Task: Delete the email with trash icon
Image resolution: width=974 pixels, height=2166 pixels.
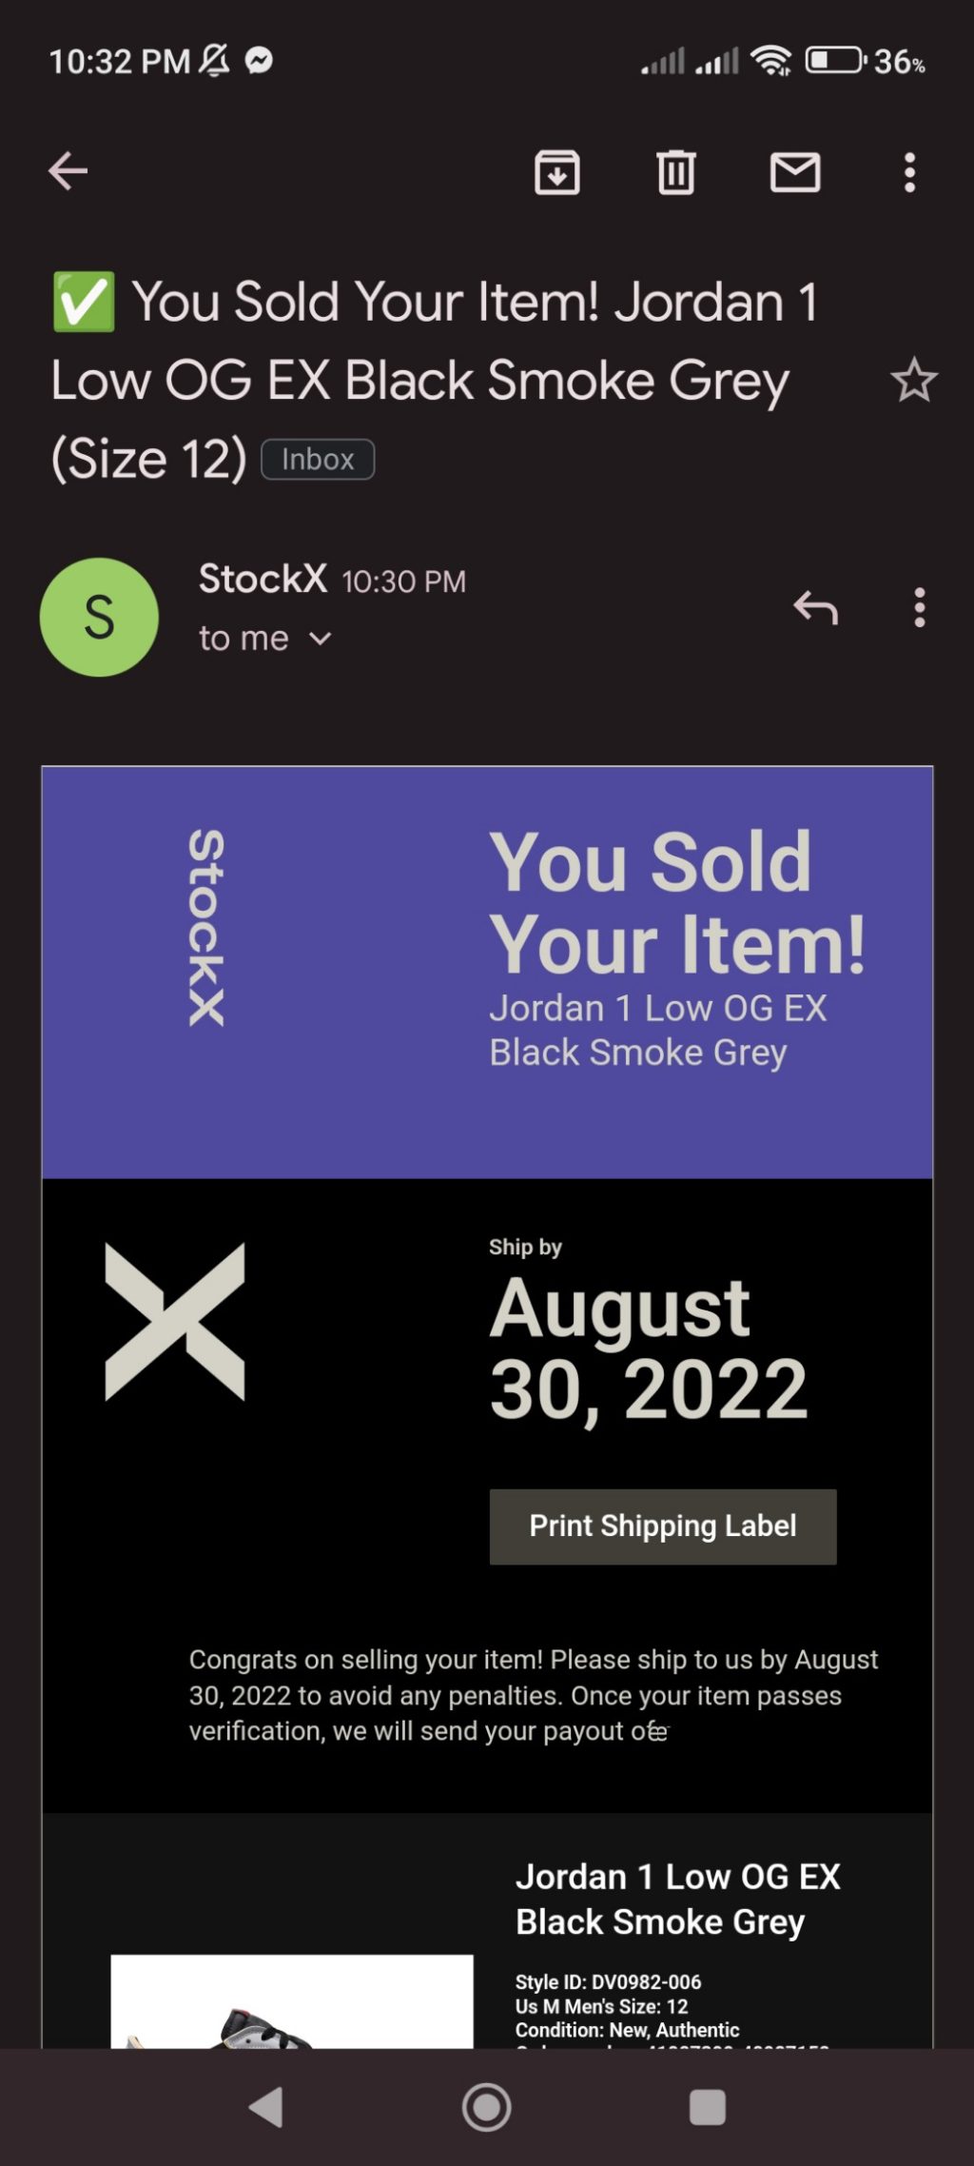Action: click(x=676, y=172)
